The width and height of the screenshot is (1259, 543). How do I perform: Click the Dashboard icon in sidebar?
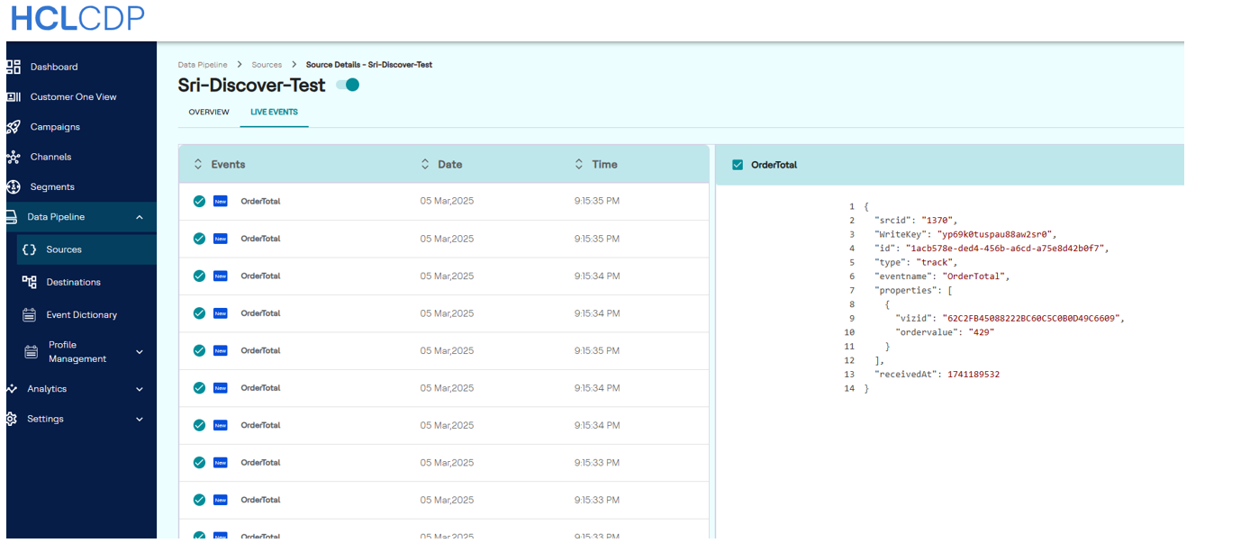(x=14, y=67)
